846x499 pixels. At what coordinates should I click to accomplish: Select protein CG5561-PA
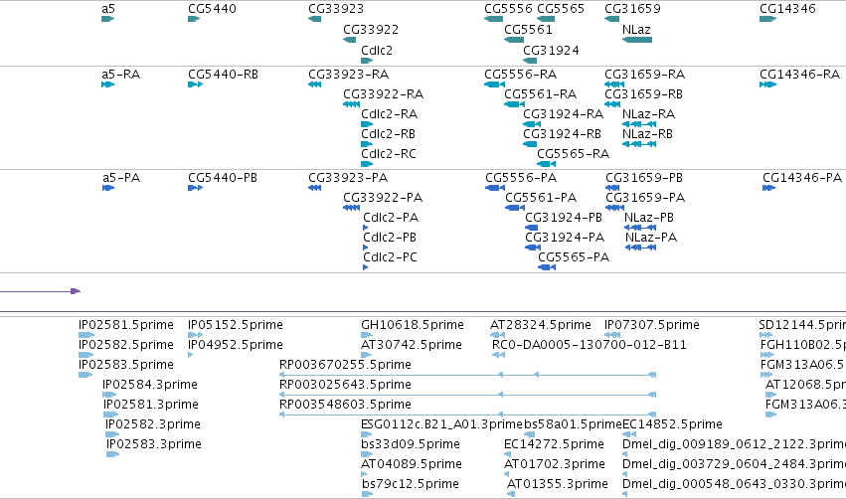541,198
